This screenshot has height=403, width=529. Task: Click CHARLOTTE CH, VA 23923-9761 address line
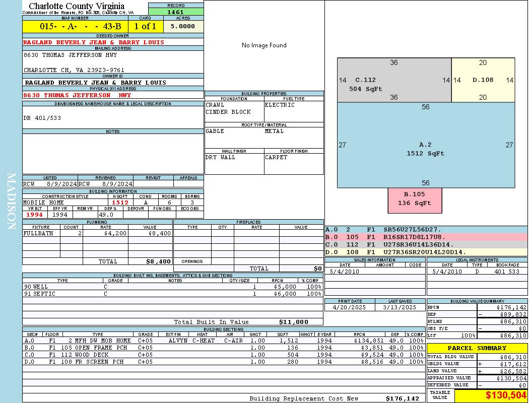[x=74, y=70]
